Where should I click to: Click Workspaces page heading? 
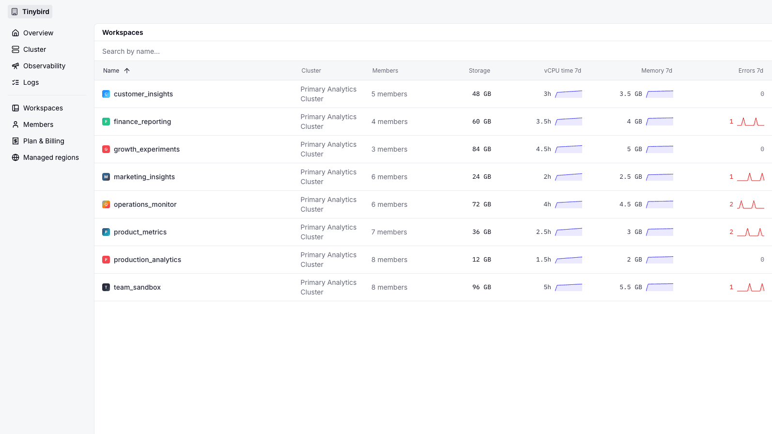pyautogui.click(x=123, y=32)
